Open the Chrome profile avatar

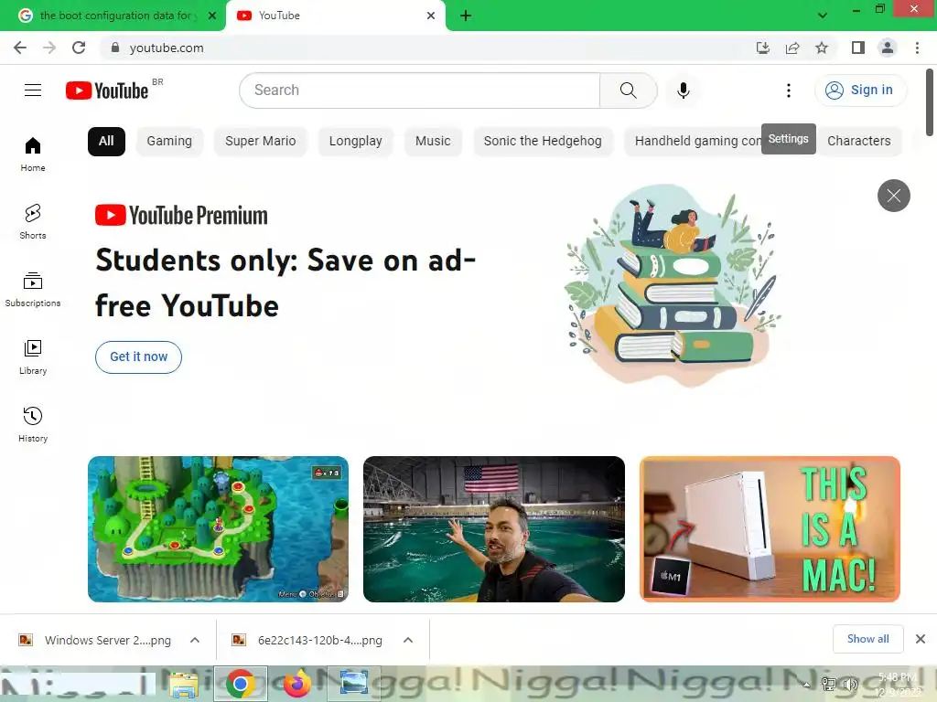[888, 48]
